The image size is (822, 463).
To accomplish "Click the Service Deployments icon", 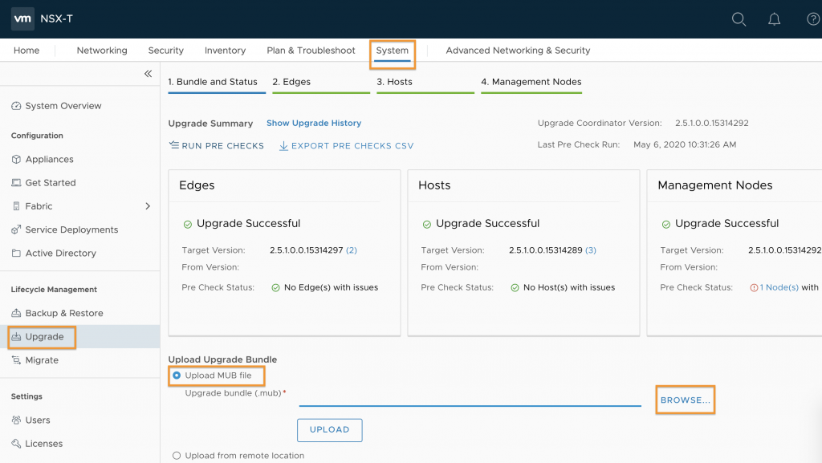I will coord(16,229).
